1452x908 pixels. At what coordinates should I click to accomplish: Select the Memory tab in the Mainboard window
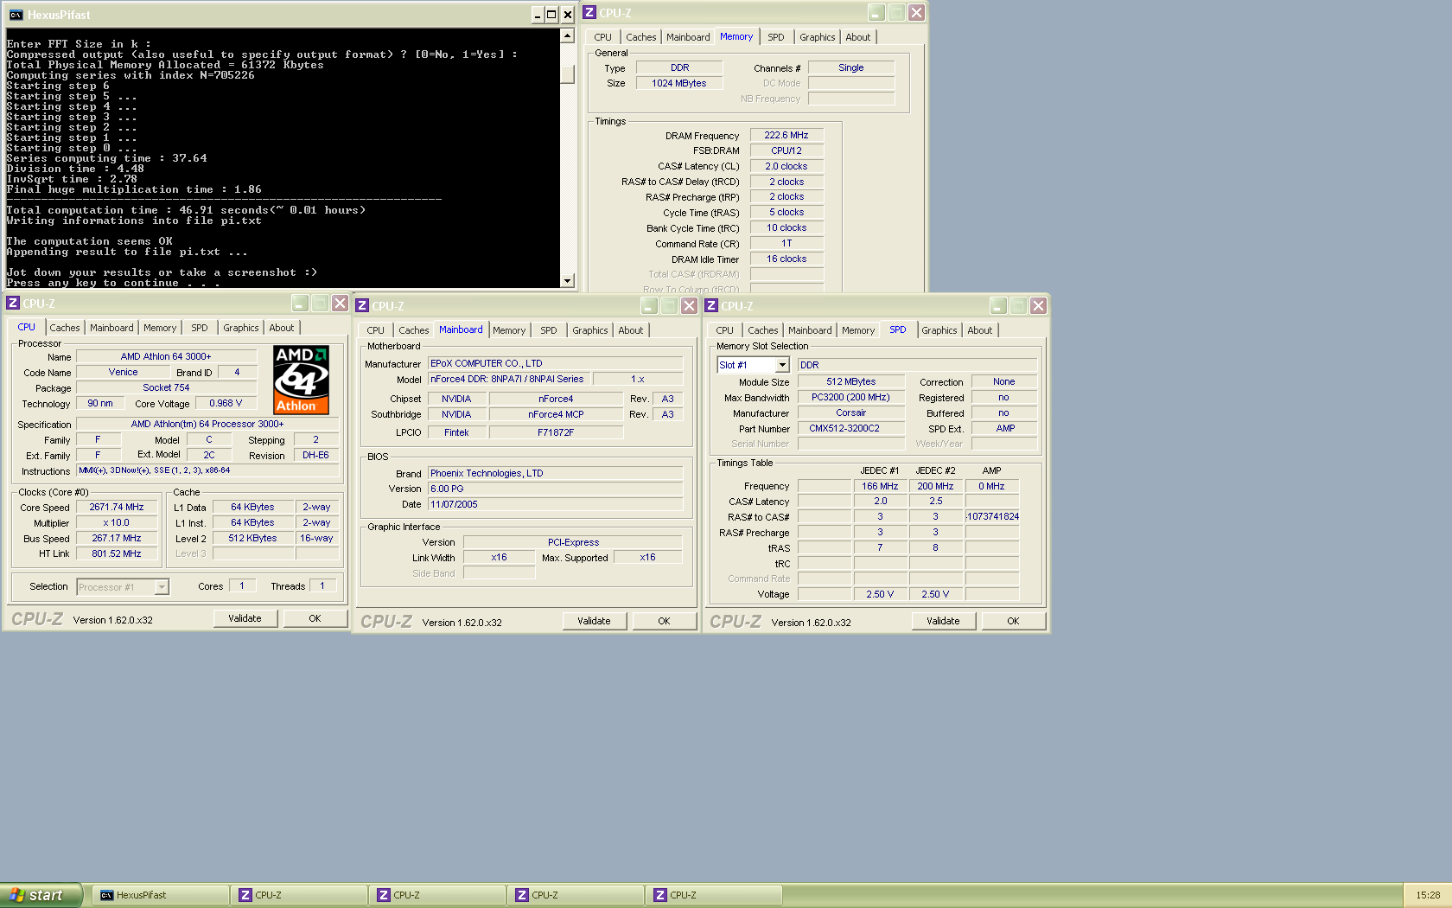(x=509, y=330)
